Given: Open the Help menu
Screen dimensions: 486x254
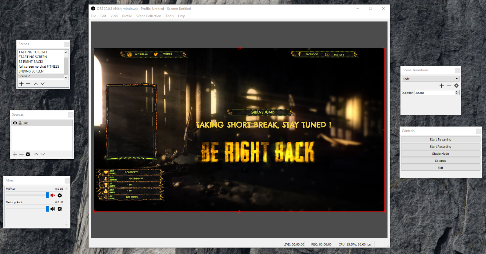Looking at the screenshot, I should (182, 16).
